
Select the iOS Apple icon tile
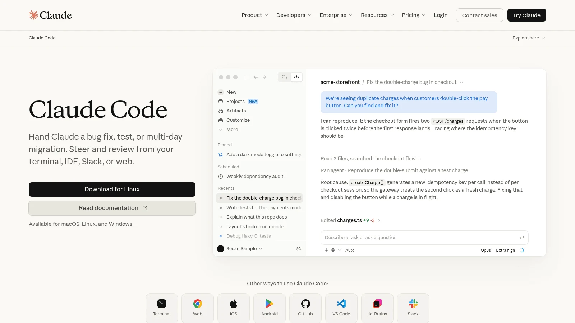[234, 308]
